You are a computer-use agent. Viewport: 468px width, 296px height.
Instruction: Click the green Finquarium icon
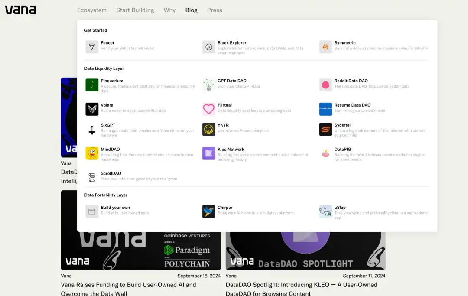tap(92, 85)
